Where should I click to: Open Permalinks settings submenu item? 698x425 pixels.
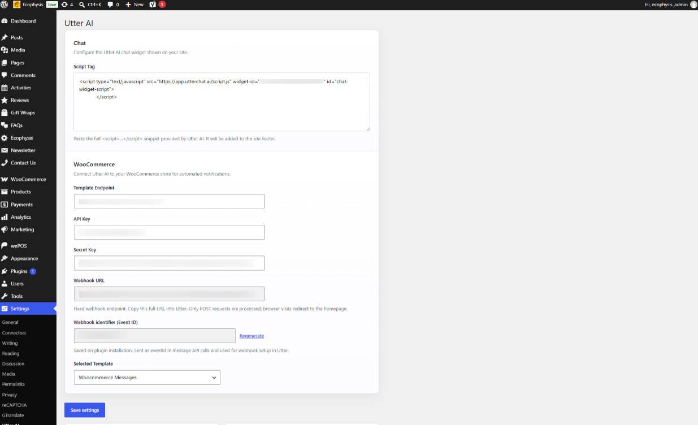[x=14, y=384]
